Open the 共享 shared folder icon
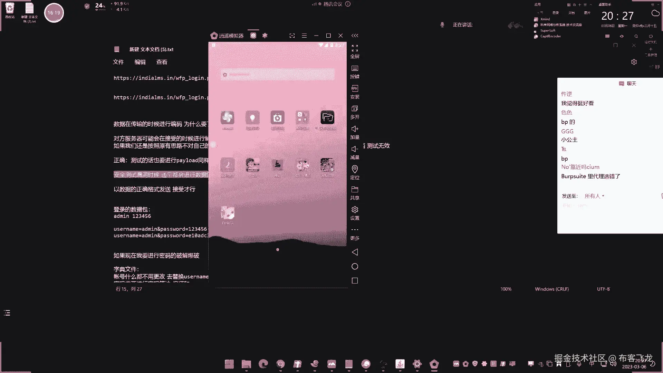Screen dimensions: 663x373 coord(355,190)
